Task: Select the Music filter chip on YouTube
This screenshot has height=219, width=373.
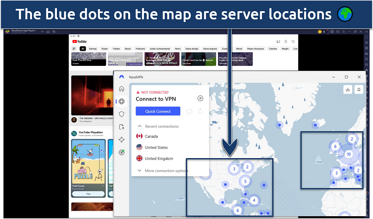Action: [128, 48]
